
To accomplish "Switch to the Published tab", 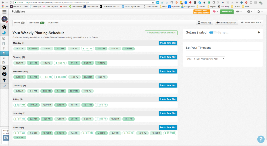I will tap(53, 23).
